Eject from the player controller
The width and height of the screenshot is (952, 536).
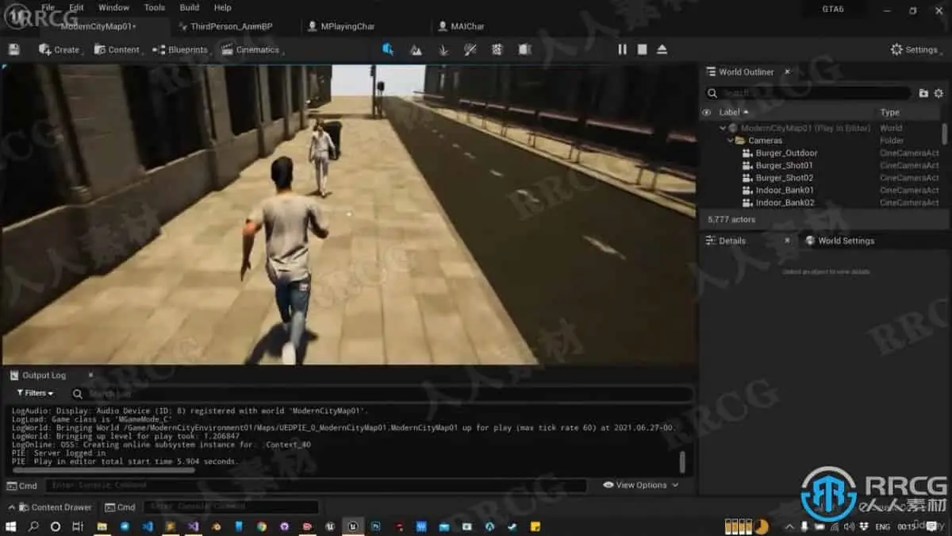point(662,49)
